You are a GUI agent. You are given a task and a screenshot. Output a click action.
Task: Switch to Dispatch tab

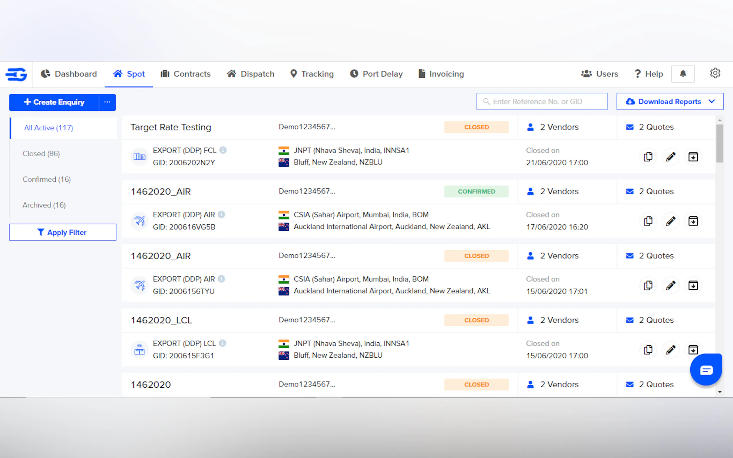point(250,74)
